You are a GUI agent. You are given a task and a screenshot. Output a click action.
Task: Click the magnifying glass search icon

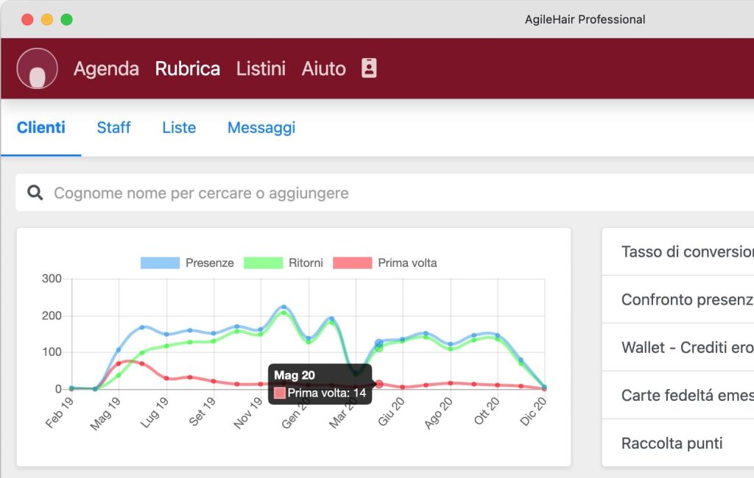35,193
